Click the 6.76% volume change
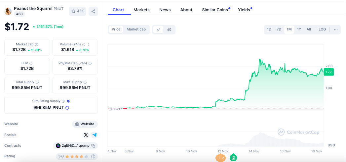Image resolution: width=346 pixels, height=162 pixels. click(x=82, y=50)
